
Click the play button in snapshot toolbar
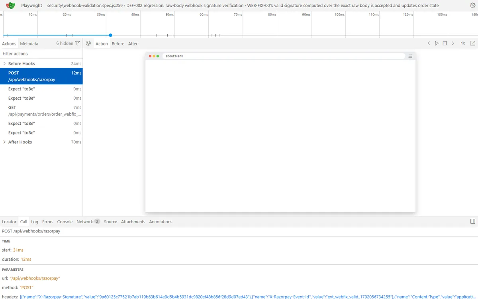pyautogui.click(x=437, y=43)
